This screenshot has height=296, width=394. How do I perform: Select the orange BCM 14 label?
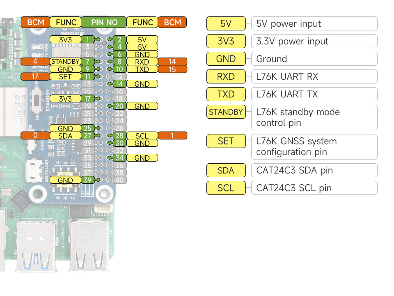[172, 62]
